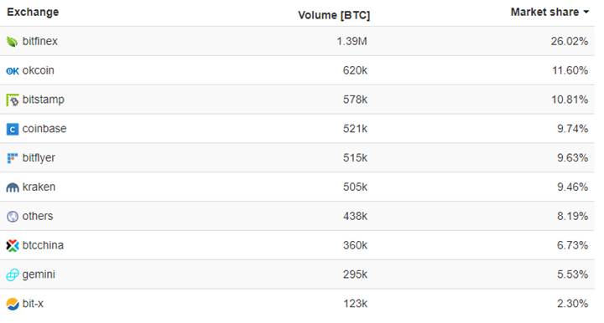The height and width of the screenshot is (323, 604).
Task: Open the kraken exchange link
Action: tap(39, 187)
